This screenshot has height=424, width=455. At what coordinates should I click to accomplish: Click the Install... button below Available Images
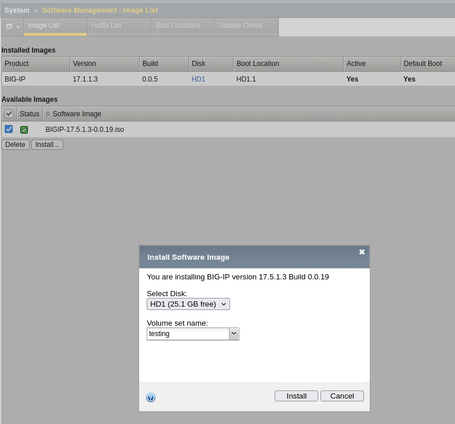(x=47, y=145)
